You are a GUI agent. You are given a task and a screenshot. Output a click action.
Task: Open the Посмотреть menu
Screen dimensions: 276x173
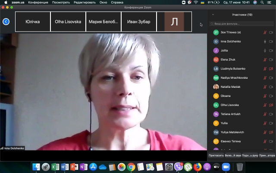coord(61,3)
